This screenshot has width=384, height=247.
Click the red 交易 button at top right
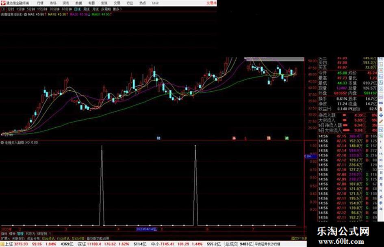(x=211, y=3)
